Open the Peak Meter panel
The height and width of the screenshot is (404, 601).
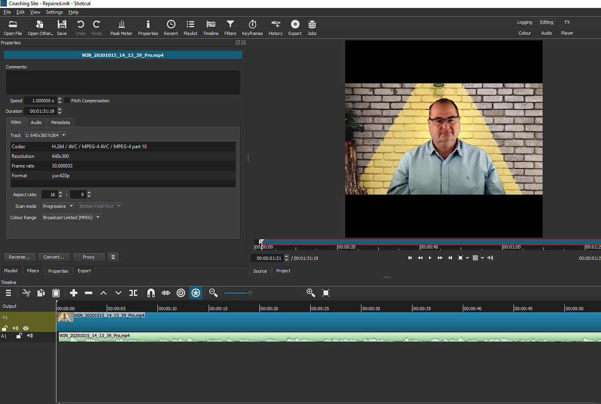121,28
